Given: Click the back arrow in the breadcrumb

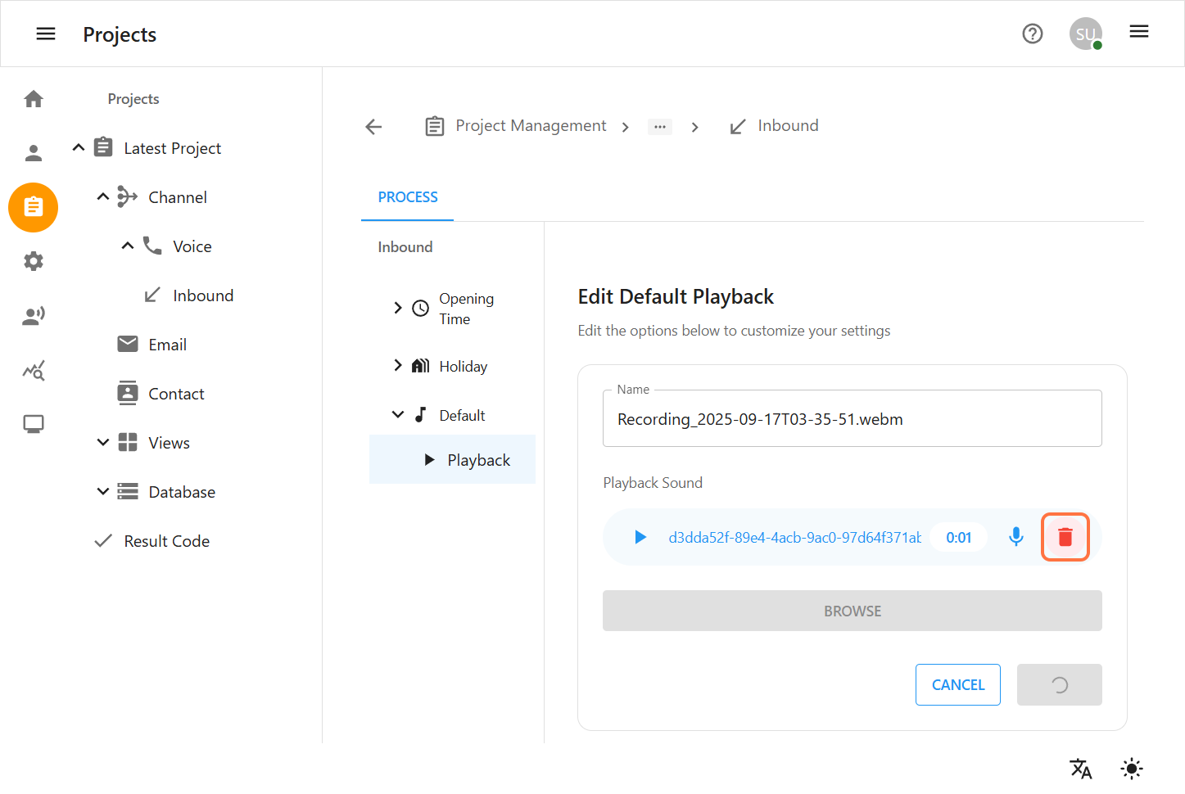Looking at the screenshot, I should [x=373, y=126].
